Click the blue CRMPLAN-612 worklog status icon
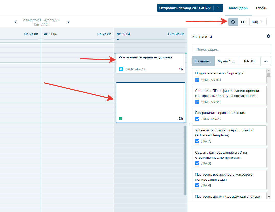Image resolution: width=275 pixels, height=212 pixels. pos(121,69)
